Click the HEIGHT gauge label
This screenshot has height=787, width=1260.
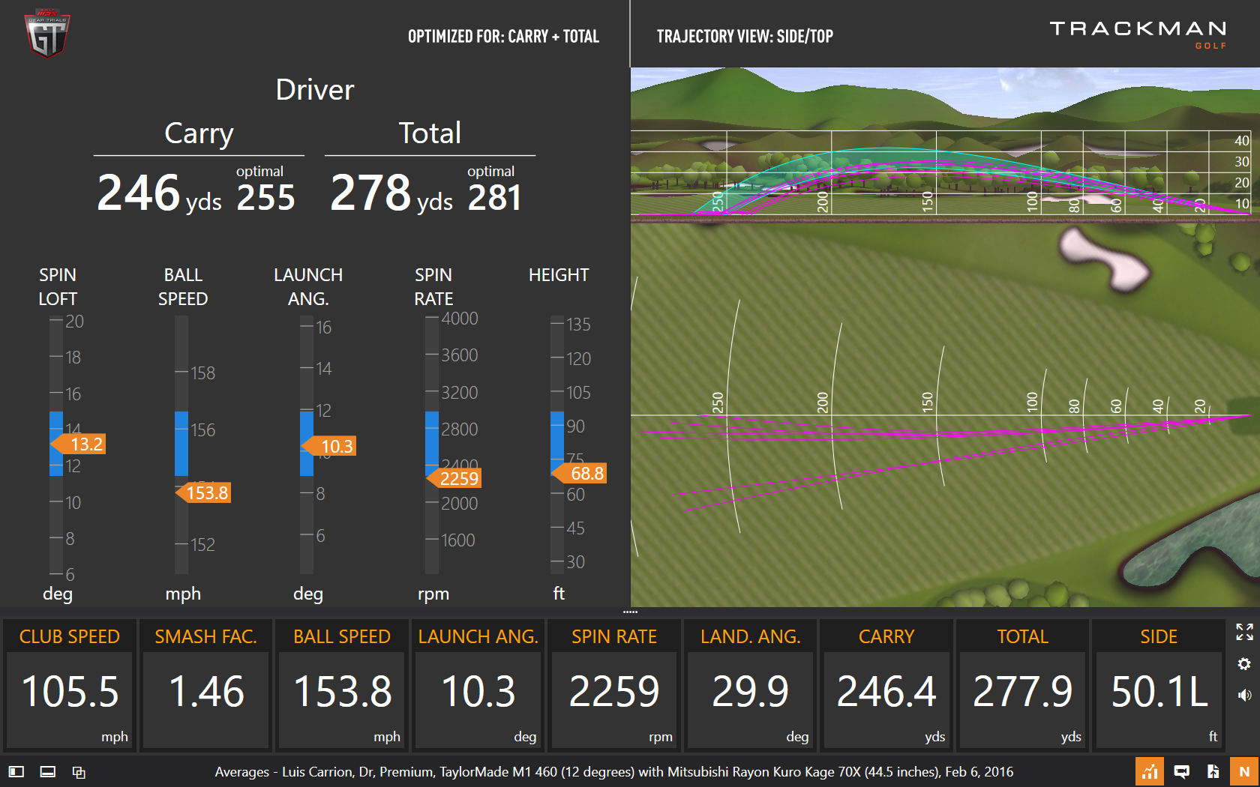tap(559, 275)
